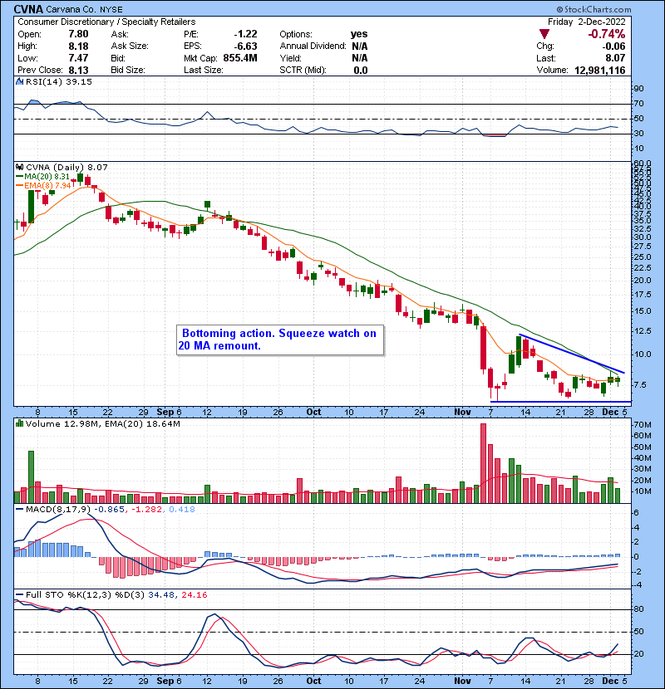Click the High value 8.18
This screenshot has height=689, width=665.
[78, 46]
